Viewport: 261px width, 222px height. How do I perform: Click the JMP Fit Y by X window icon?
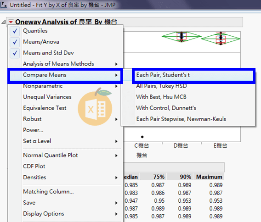[x=4, y=5]
